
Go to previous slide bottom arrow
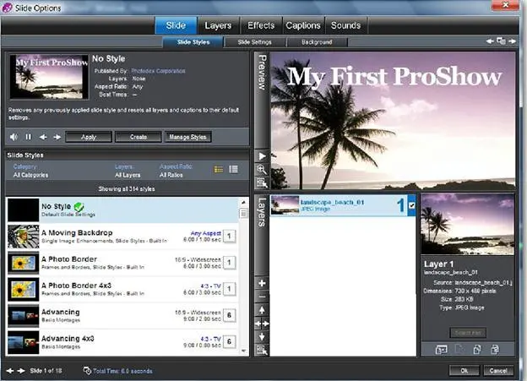click(10, 371)
